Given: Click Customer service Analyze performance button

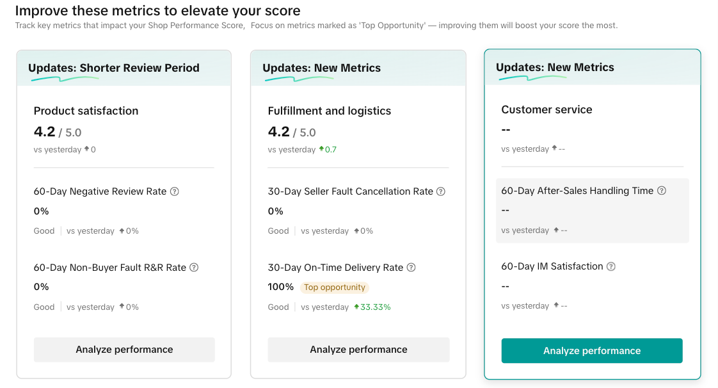Looking at the screenshot, I should coord(592,351).
